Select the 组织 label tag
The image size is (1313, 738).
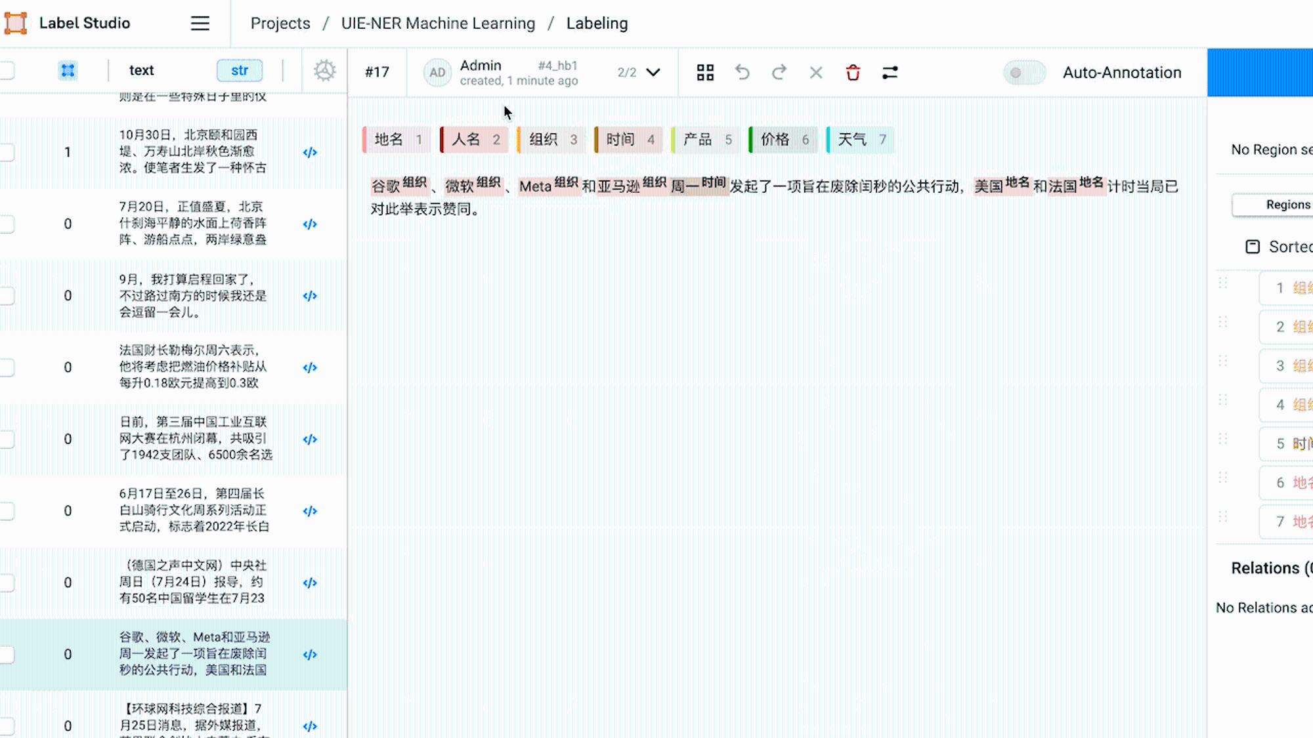pos(551,140)
